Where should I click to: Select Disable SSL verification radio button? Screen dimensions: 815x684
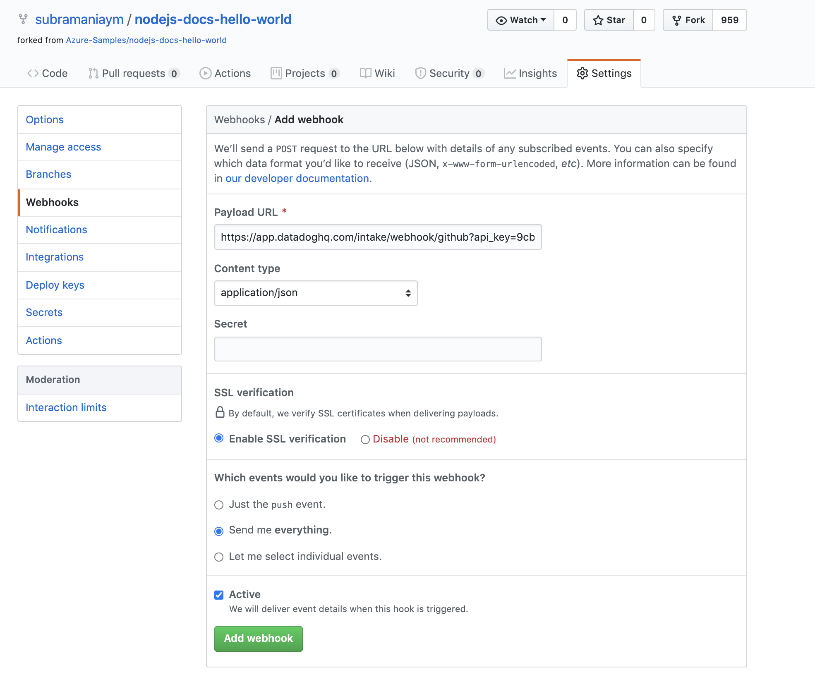[365, 439]
